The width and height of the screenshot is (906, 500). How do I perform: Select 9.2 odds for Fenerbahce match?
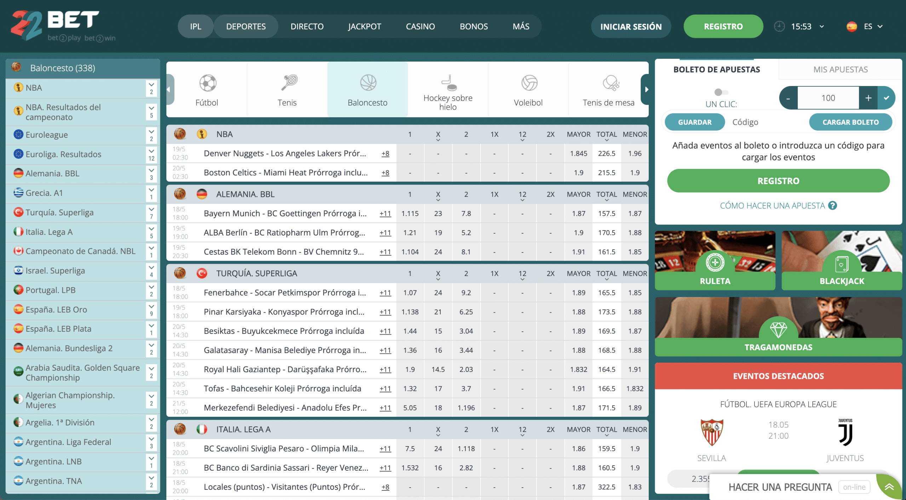coord(466,293)
